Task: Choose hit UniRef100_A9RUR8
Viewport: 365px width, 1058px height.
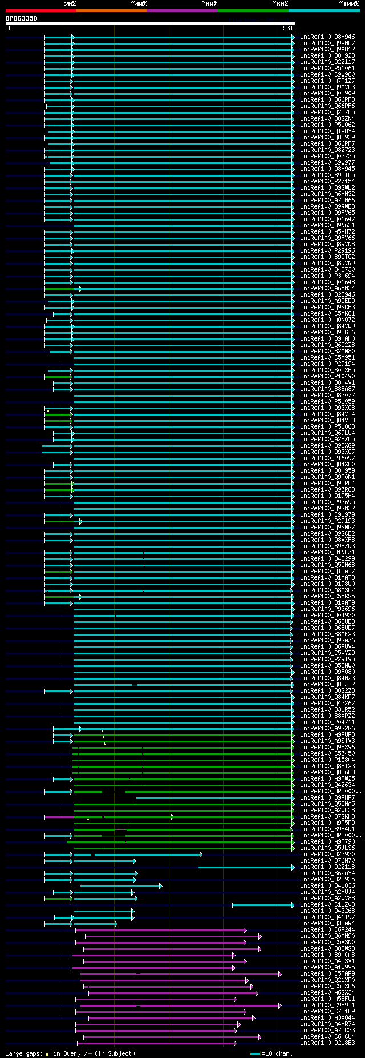Action: 327,735
